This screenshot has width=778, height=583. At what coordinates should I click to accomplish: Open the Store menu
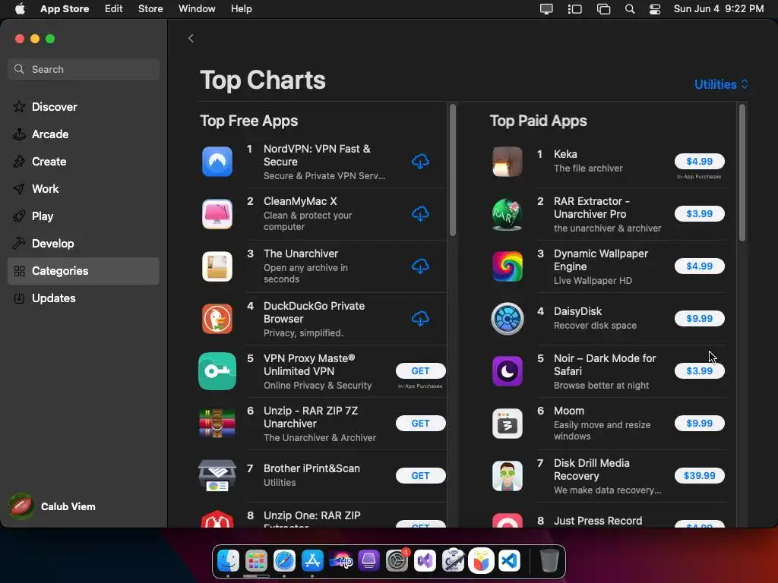[x=150, y=9]
